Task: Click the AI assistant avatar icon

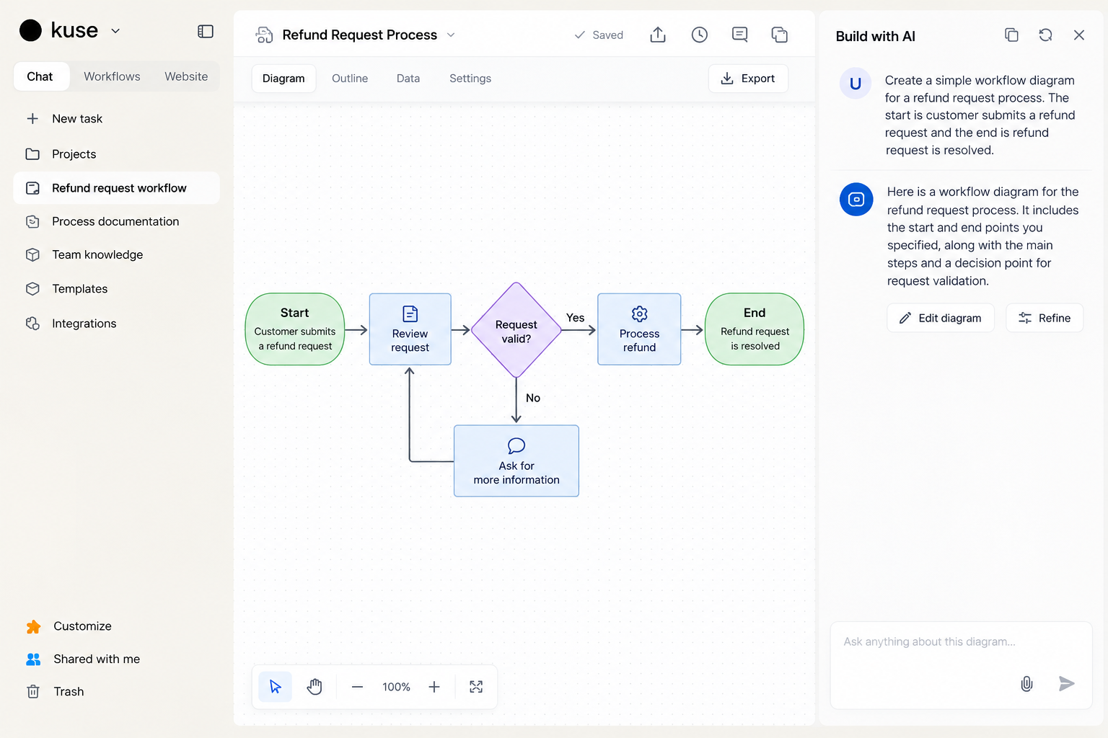Action: (x=856, y=200)
